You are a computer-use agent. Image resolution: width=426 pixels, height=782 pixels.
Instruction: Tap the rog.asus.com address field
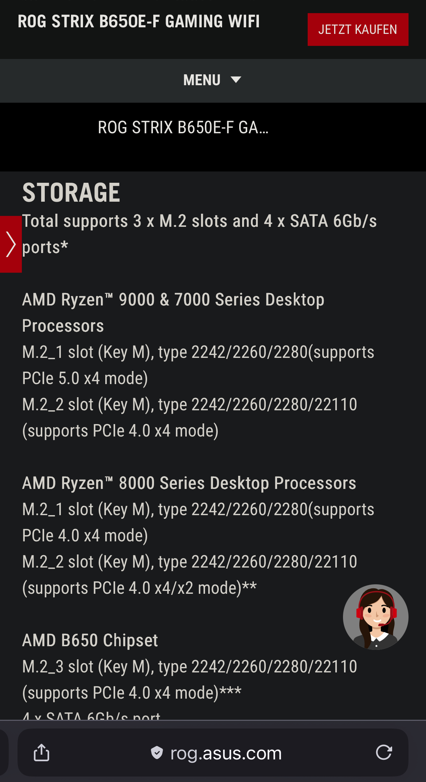(x=226, y=753)
